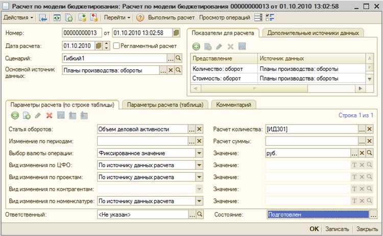Open the Вид изменения по номенклатуре dropdown
This screenshot has height=236, width=383.
click(x=199, y=201)
